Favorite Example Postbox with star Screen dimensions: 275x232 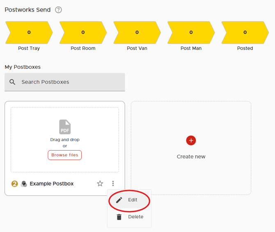coord(100,184)
